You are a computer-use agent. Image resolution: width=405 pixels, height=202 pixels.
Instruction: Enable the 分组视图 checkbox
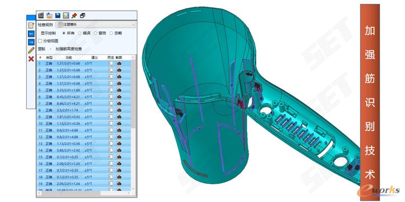pyautogui.click(x=40, y=41)
